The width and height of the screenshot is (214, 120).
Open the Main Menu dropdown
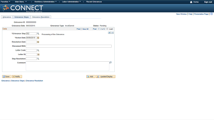[x=21, y=2]
